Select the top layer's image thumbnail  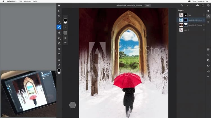click(181, 15)
